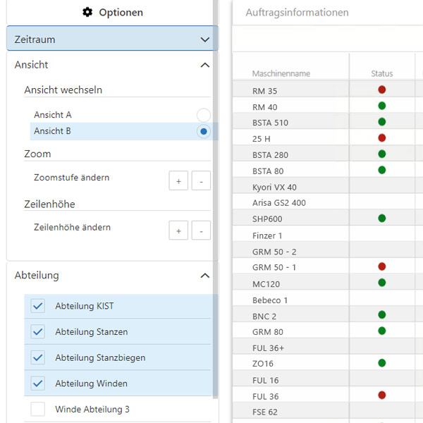This screenshot has width=423, height=423.
Task: Select the Ansicht A radio button
Action: 203,115
